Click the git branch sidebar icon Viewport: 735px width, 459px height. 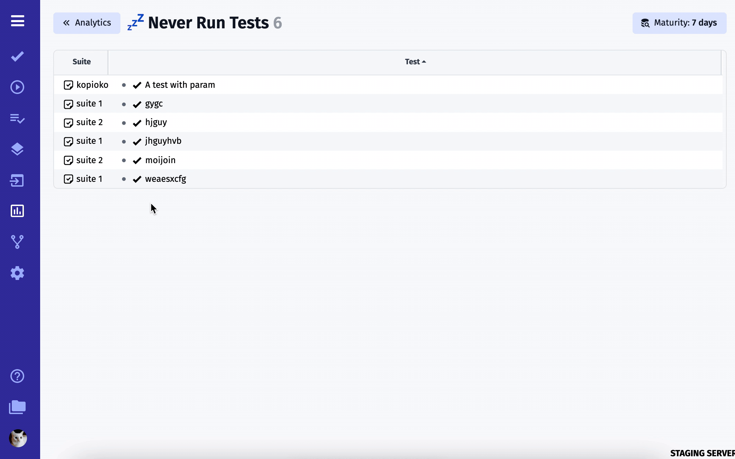17,242
